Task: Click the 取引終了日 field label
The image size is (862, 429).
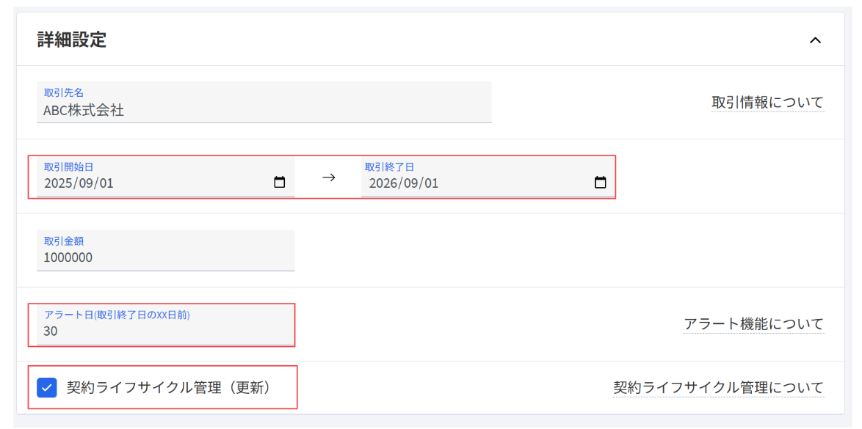Action: 389,167
